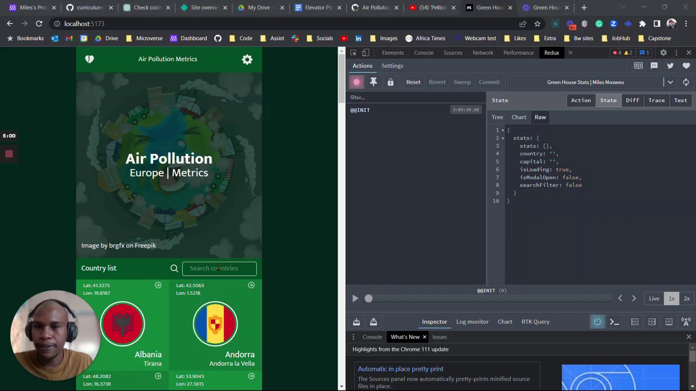This screenshot has height=391, width=696.
Task: Show more DevTools tabs via chevron
Action: 570,53
